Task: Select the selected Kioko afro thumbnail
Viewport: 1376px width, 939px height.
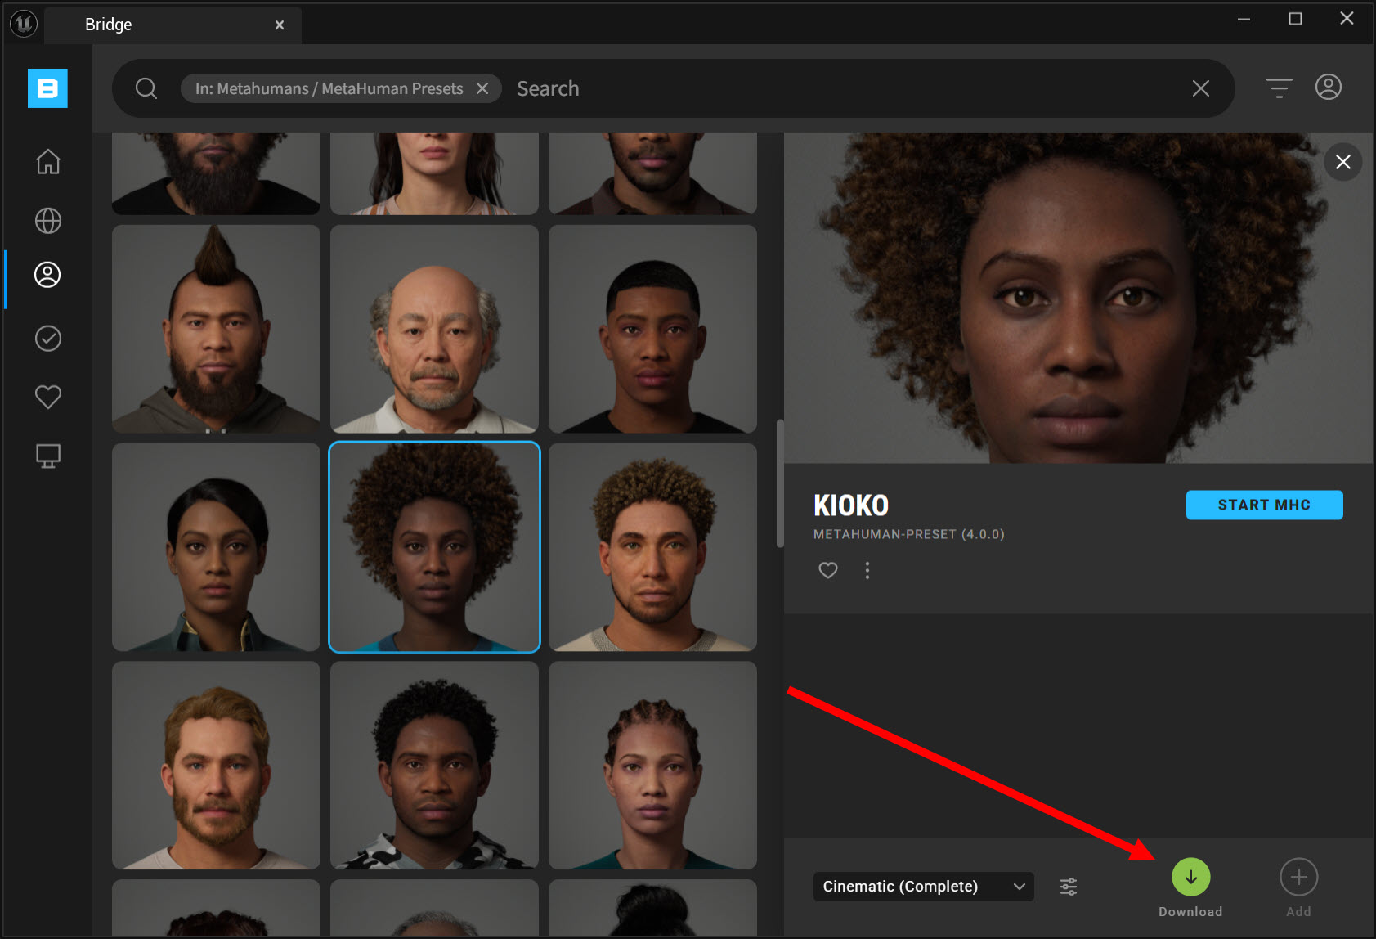Action: point(434,547)
